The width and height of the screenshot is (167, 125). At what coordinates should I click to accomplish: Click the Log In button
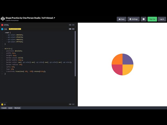pos(162,19)
